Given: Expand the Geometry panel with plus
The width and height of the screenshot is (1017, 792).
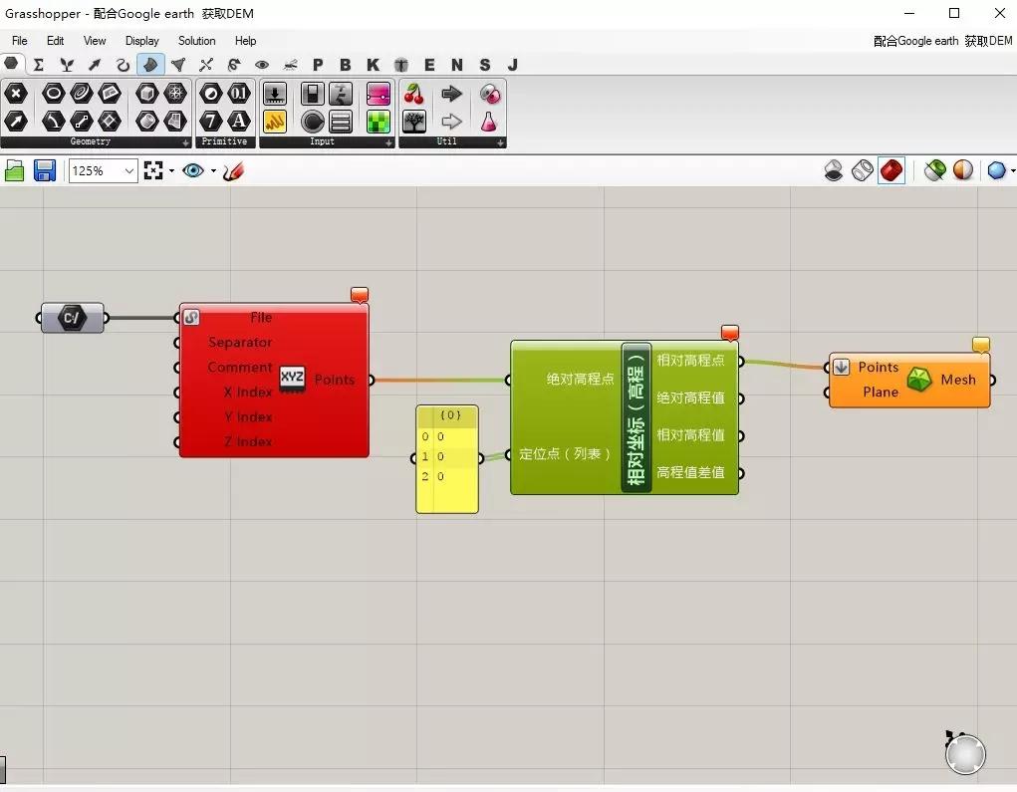Looking at the screenshot, I should pyautogui.click(x=186, y=142).
